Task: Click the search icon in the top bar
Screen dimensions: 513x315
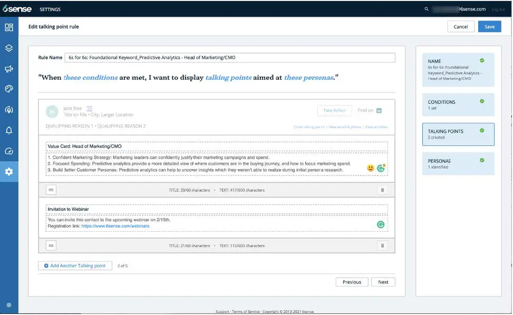Action: (x=426, y=9)
